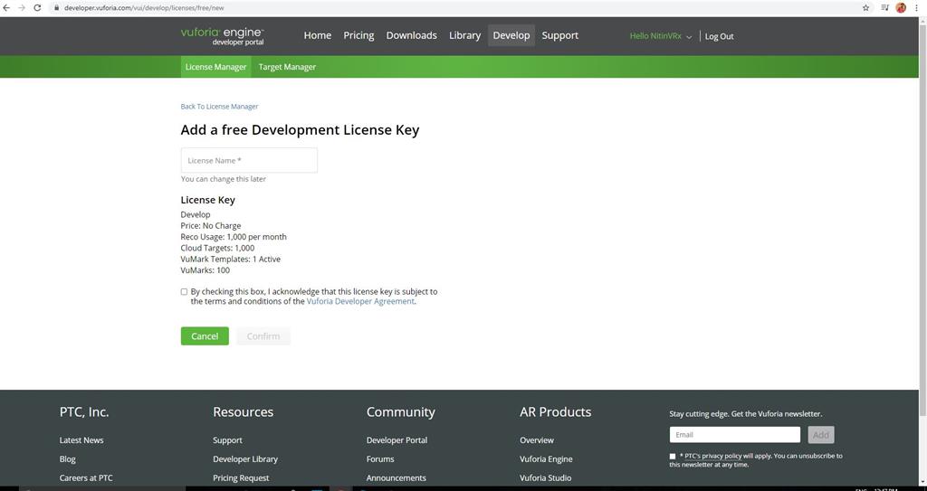Click the browser back arrow icon
The width and height of the screenshot is (927, 491).
(x=6, y=7)
